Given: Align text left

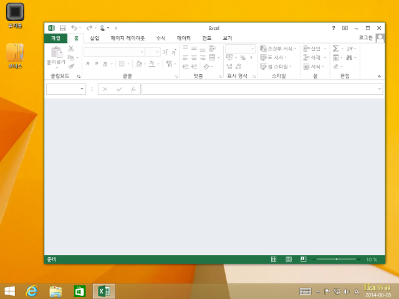Looking at the screenshot, I should [186, 58].
